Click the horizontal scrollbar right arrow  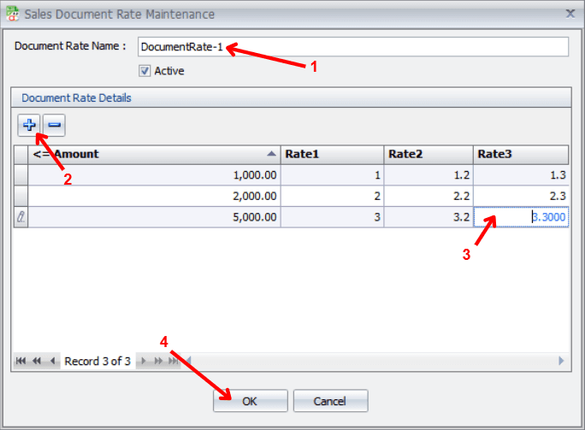561,362
